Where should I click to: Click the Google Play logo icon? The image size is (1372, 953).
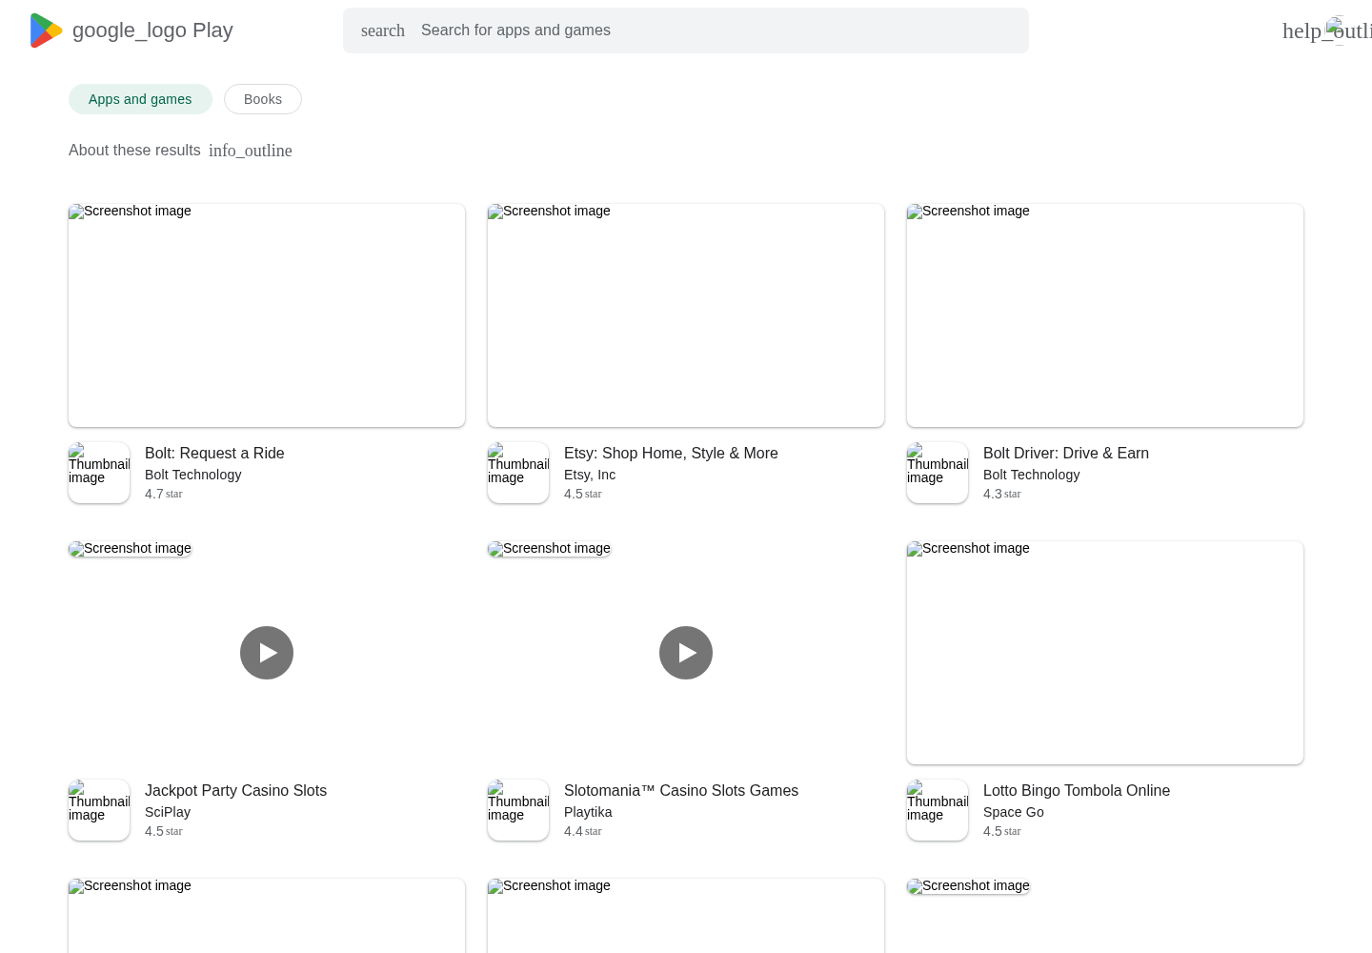tap(46, 30)
